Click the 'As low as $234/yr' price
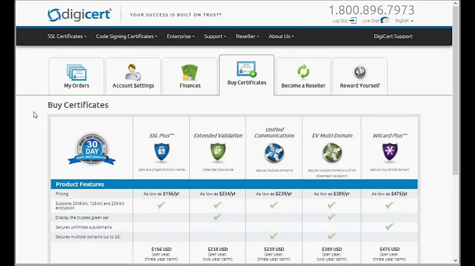 [x=218, y=194]
